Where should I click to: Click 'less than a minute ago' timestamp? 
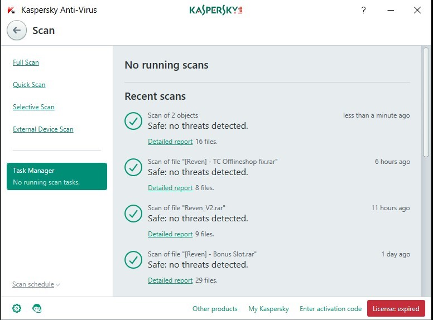(x=377, y=115)
